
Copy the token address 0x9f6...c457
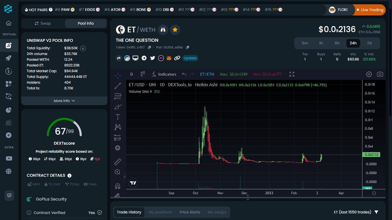coord(149,47)
